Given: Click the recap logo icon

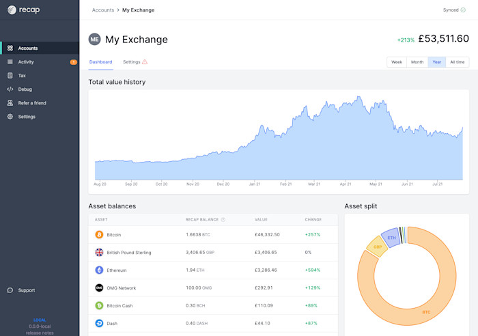Looking at the screenshot, I should [12, 10].
